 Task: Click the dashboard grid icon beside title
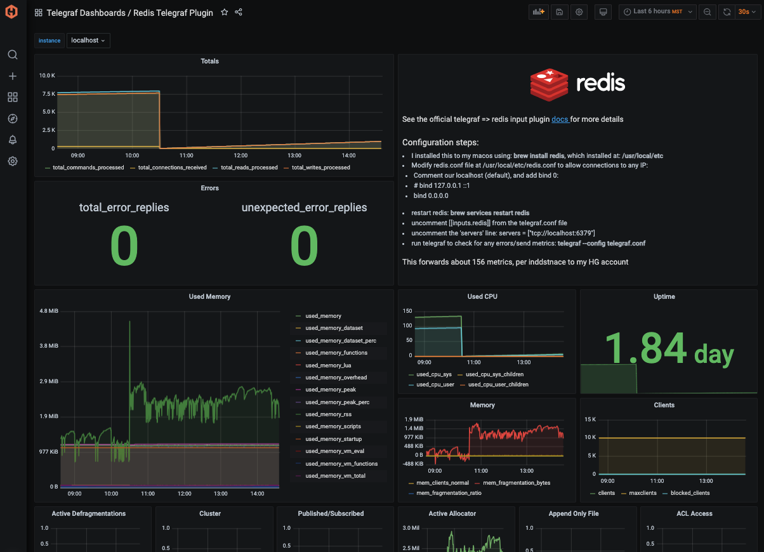[x=39, y=13]
